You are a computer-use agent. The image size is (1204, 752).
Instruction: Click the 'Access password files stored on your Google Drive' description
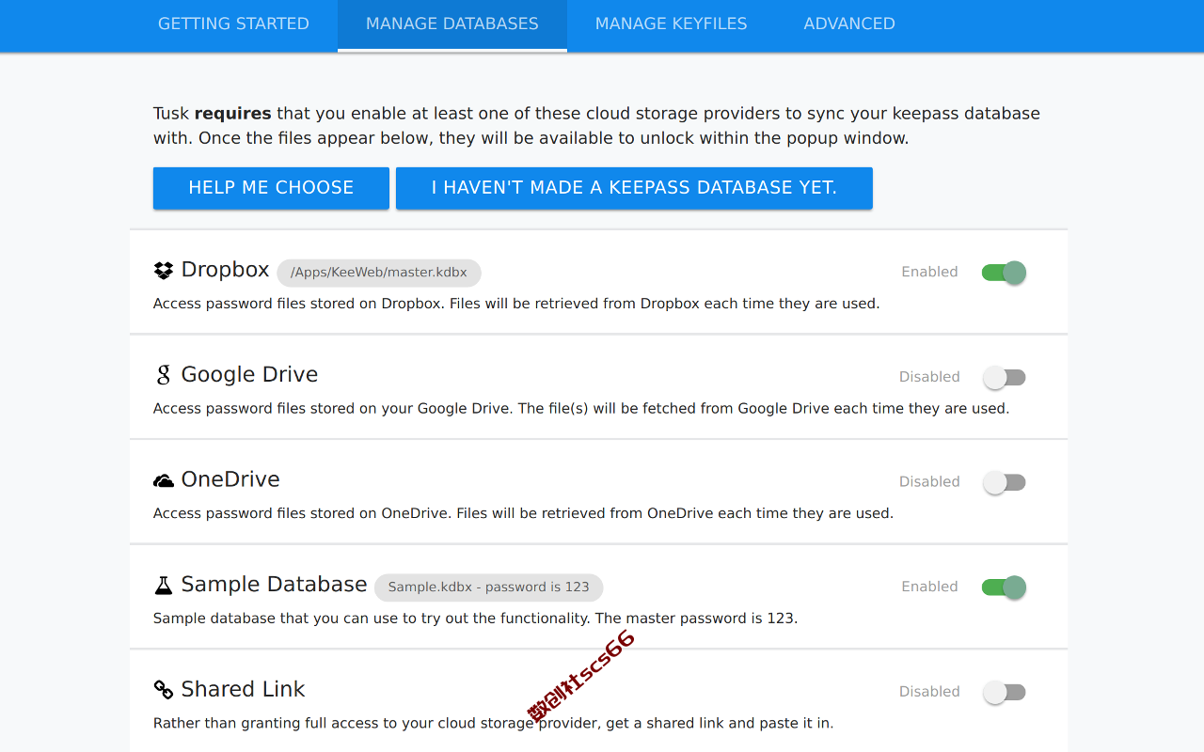pyautogui.click(x=581, y=409)
